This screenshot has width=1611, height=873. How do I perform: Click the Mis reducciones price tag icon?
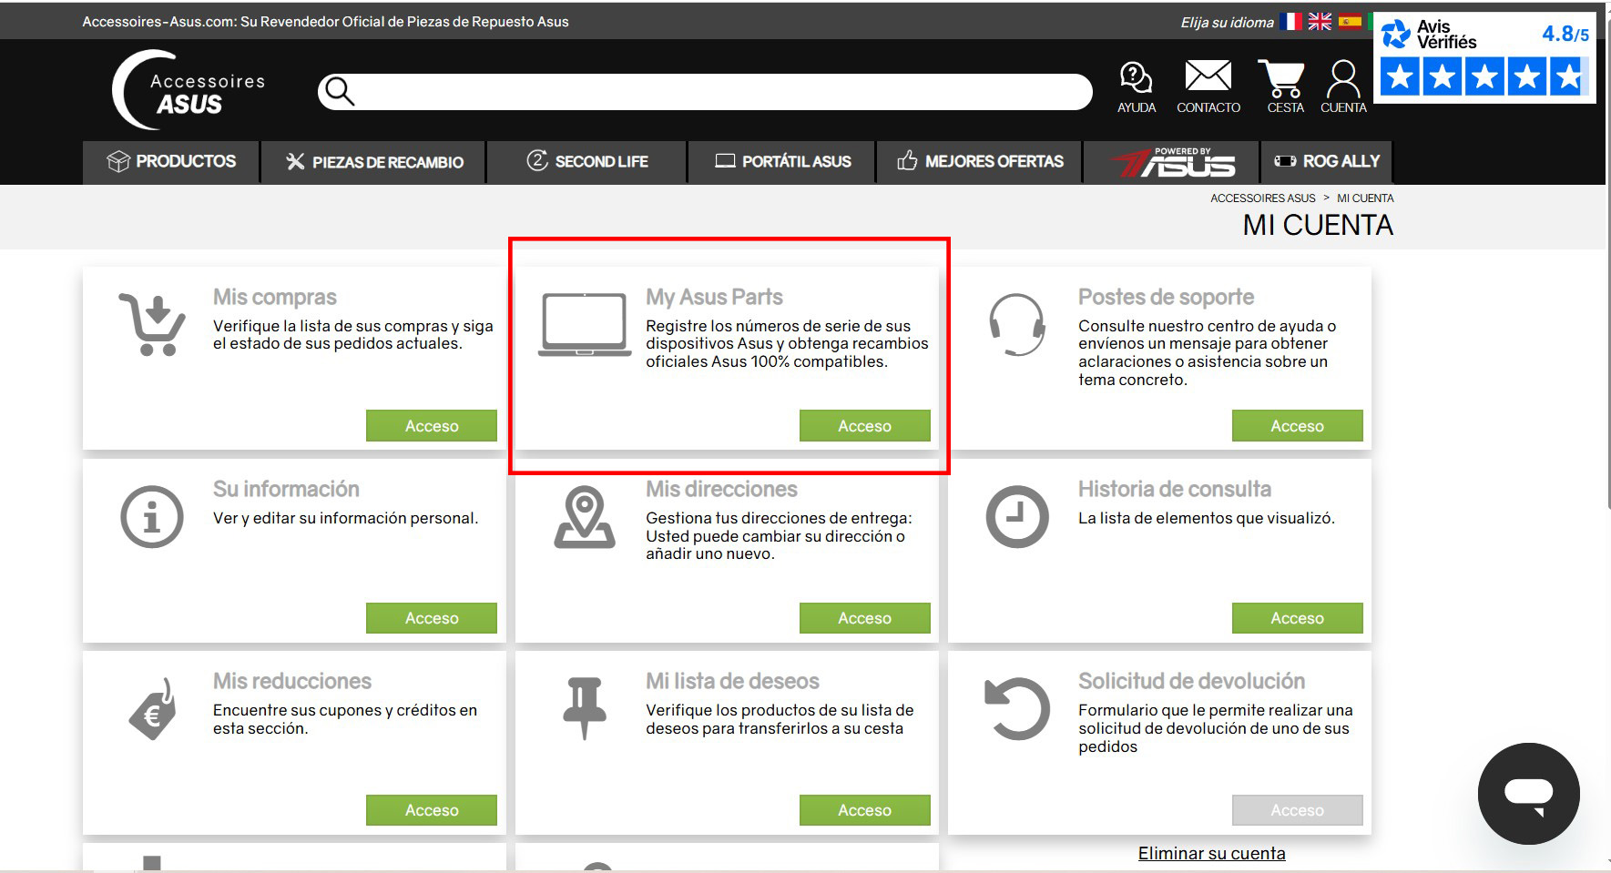pos(152,709)
